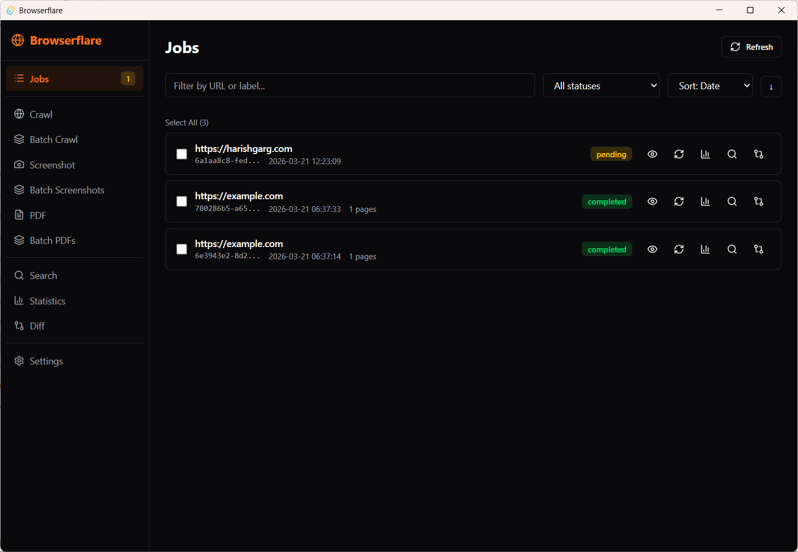Open the eye preview icon for harishgarg.com job
This screenshot has height=552, width=798.
coord(652,154)
